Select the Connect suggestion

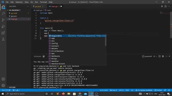pyautogui.click(x=77, y=46)
